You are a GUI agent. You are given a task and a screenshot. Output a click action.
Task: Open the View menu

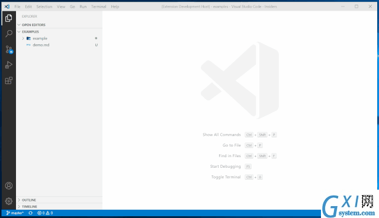pyautogui.click(x=61, y=6)
